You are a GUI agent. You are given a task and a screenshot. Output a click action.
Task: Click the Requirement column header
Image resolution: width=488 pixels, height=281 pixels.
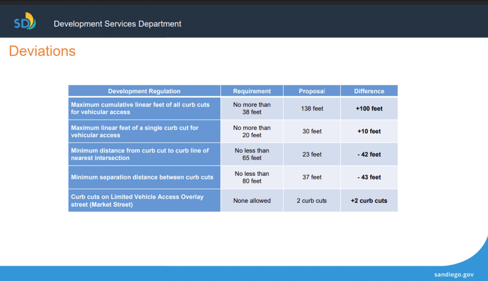click(252, 91)
